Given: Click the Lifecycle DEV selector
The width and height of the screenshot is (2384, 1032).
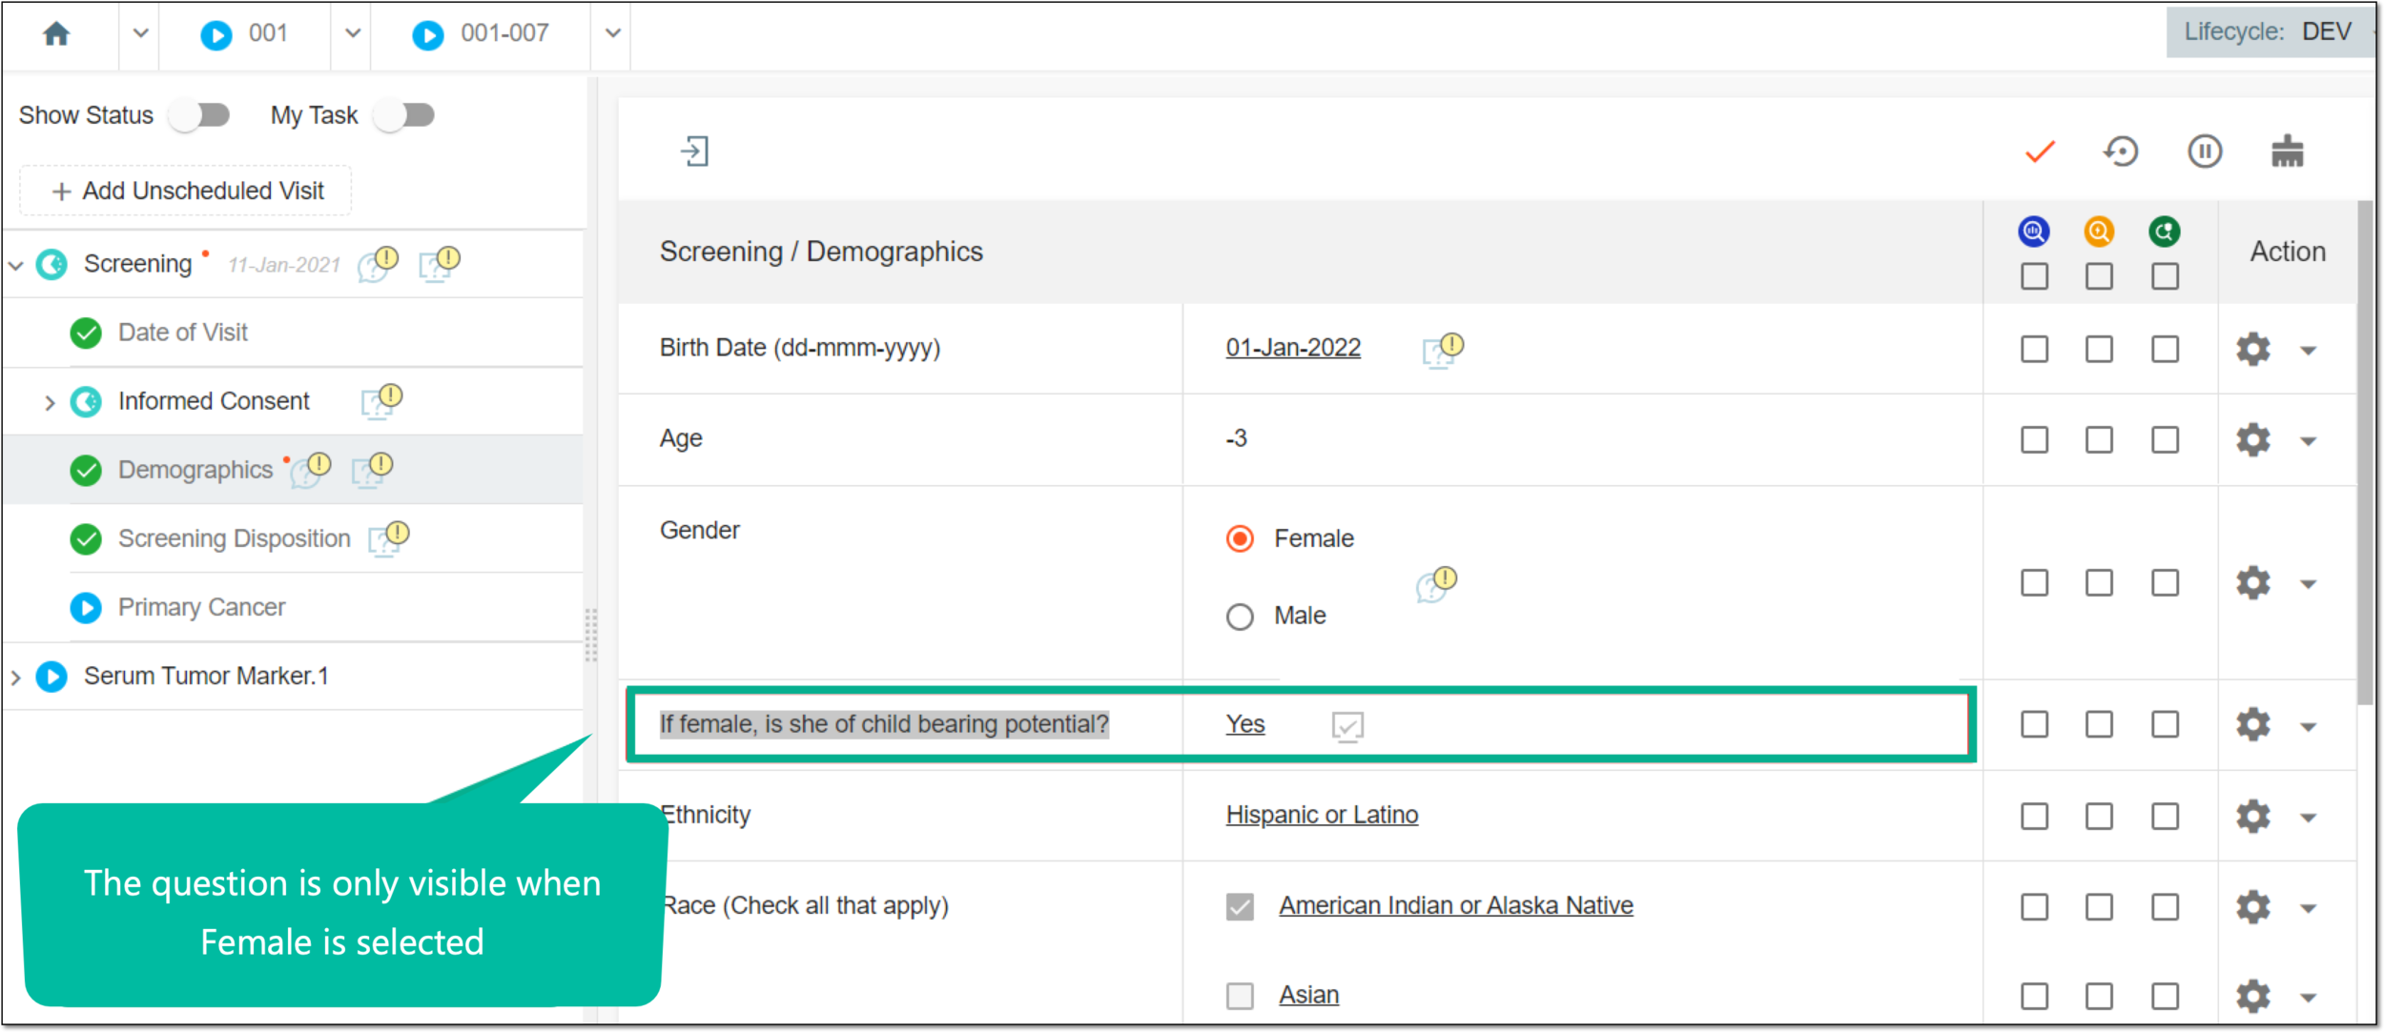Looking at the screenshot, I should (2270, 32).
